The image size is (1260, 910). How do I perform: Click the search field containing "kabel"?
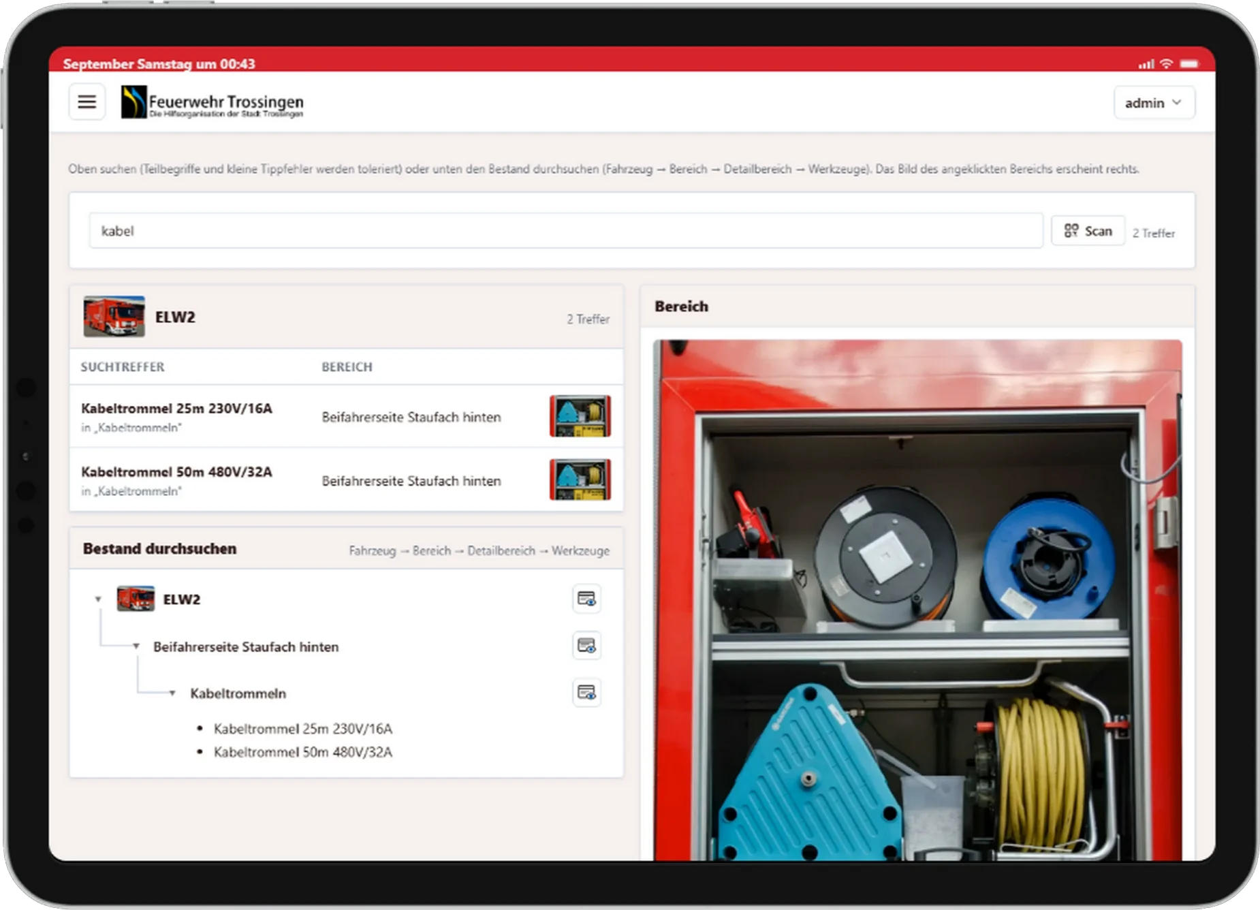(565, 231)
